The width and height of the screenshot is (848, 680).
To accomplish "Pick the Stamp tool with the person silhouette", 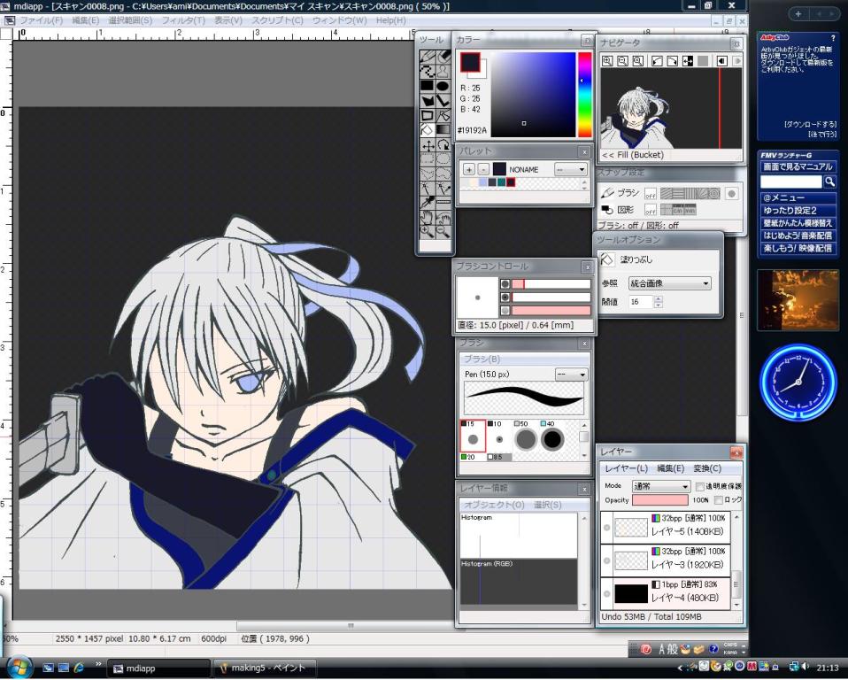I will (x=443, y=71).
